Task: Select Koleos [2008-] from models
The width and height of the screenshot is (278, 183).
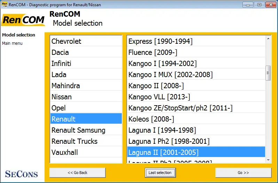Action: (x=196, y=119)
